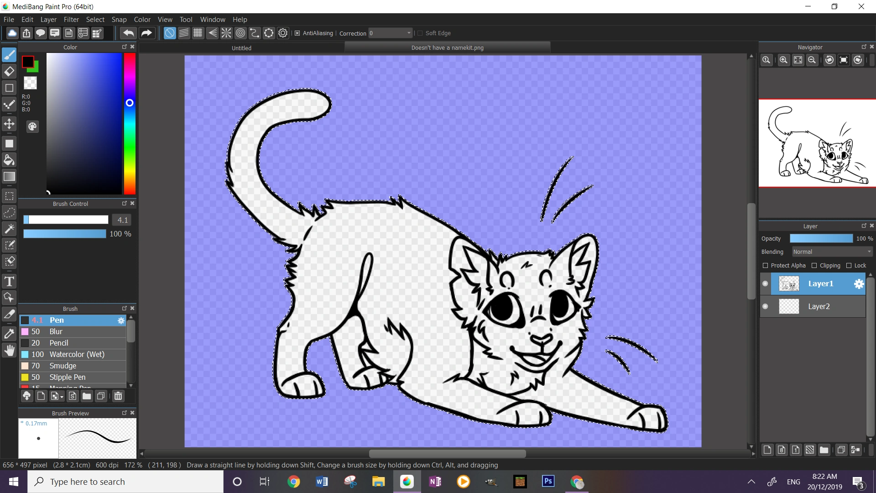Click the Undo arrow in toolbar

[129, 33]
